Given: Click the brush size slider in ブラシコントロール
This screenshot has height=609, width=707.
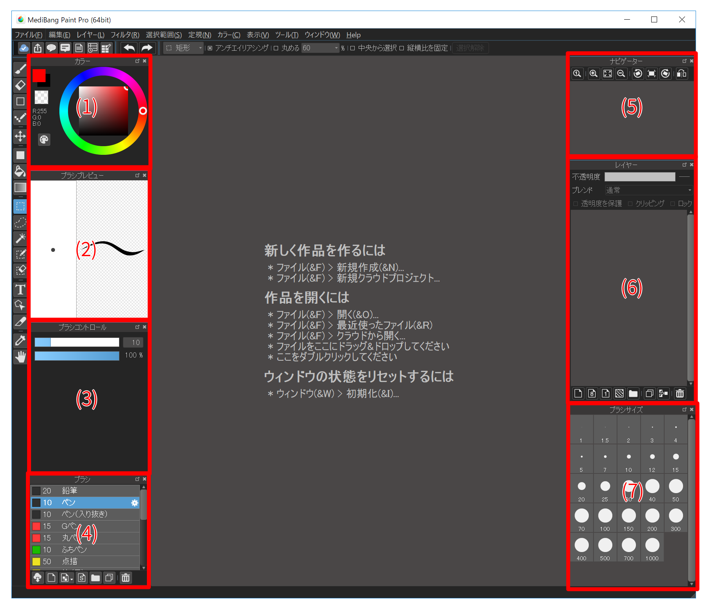Looking at the screenshot, I should point(77,342).
